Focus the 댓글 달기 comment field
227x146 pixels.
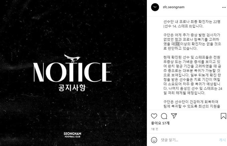click(x=188, y=140)
